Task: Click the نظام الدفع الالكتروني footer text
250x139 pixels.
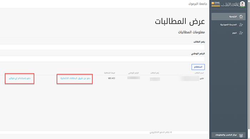Action: [x=161, y=132]
